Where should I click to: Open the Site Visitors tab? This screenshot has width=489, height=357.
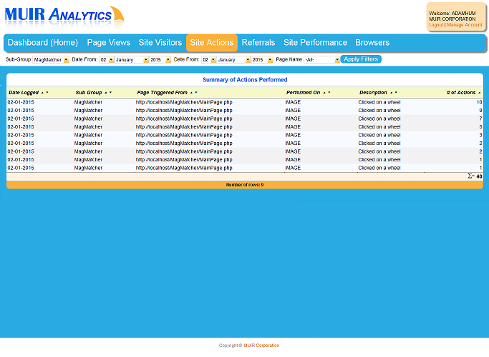coord(160,43)
